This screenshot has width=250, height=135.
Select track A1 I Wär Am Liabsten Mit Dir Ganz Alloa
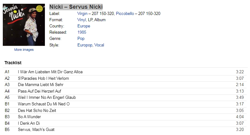[125, 72]
